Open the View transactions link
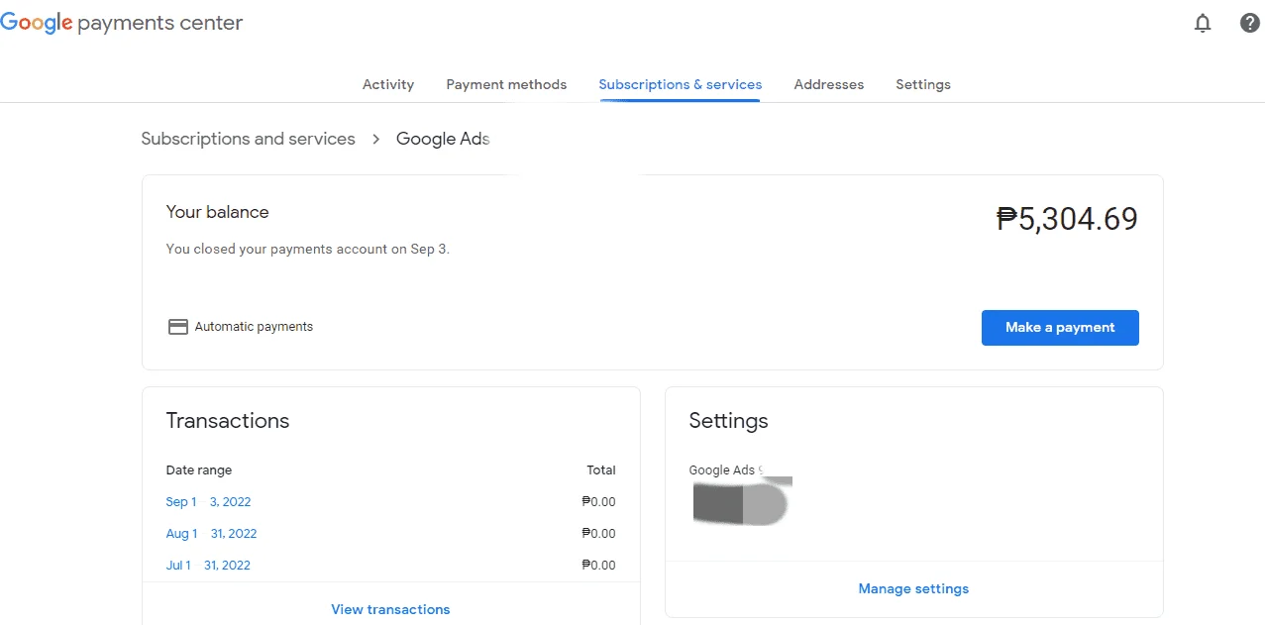 390,609
